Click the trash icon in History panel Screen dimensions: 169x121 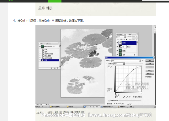[58, 68]
